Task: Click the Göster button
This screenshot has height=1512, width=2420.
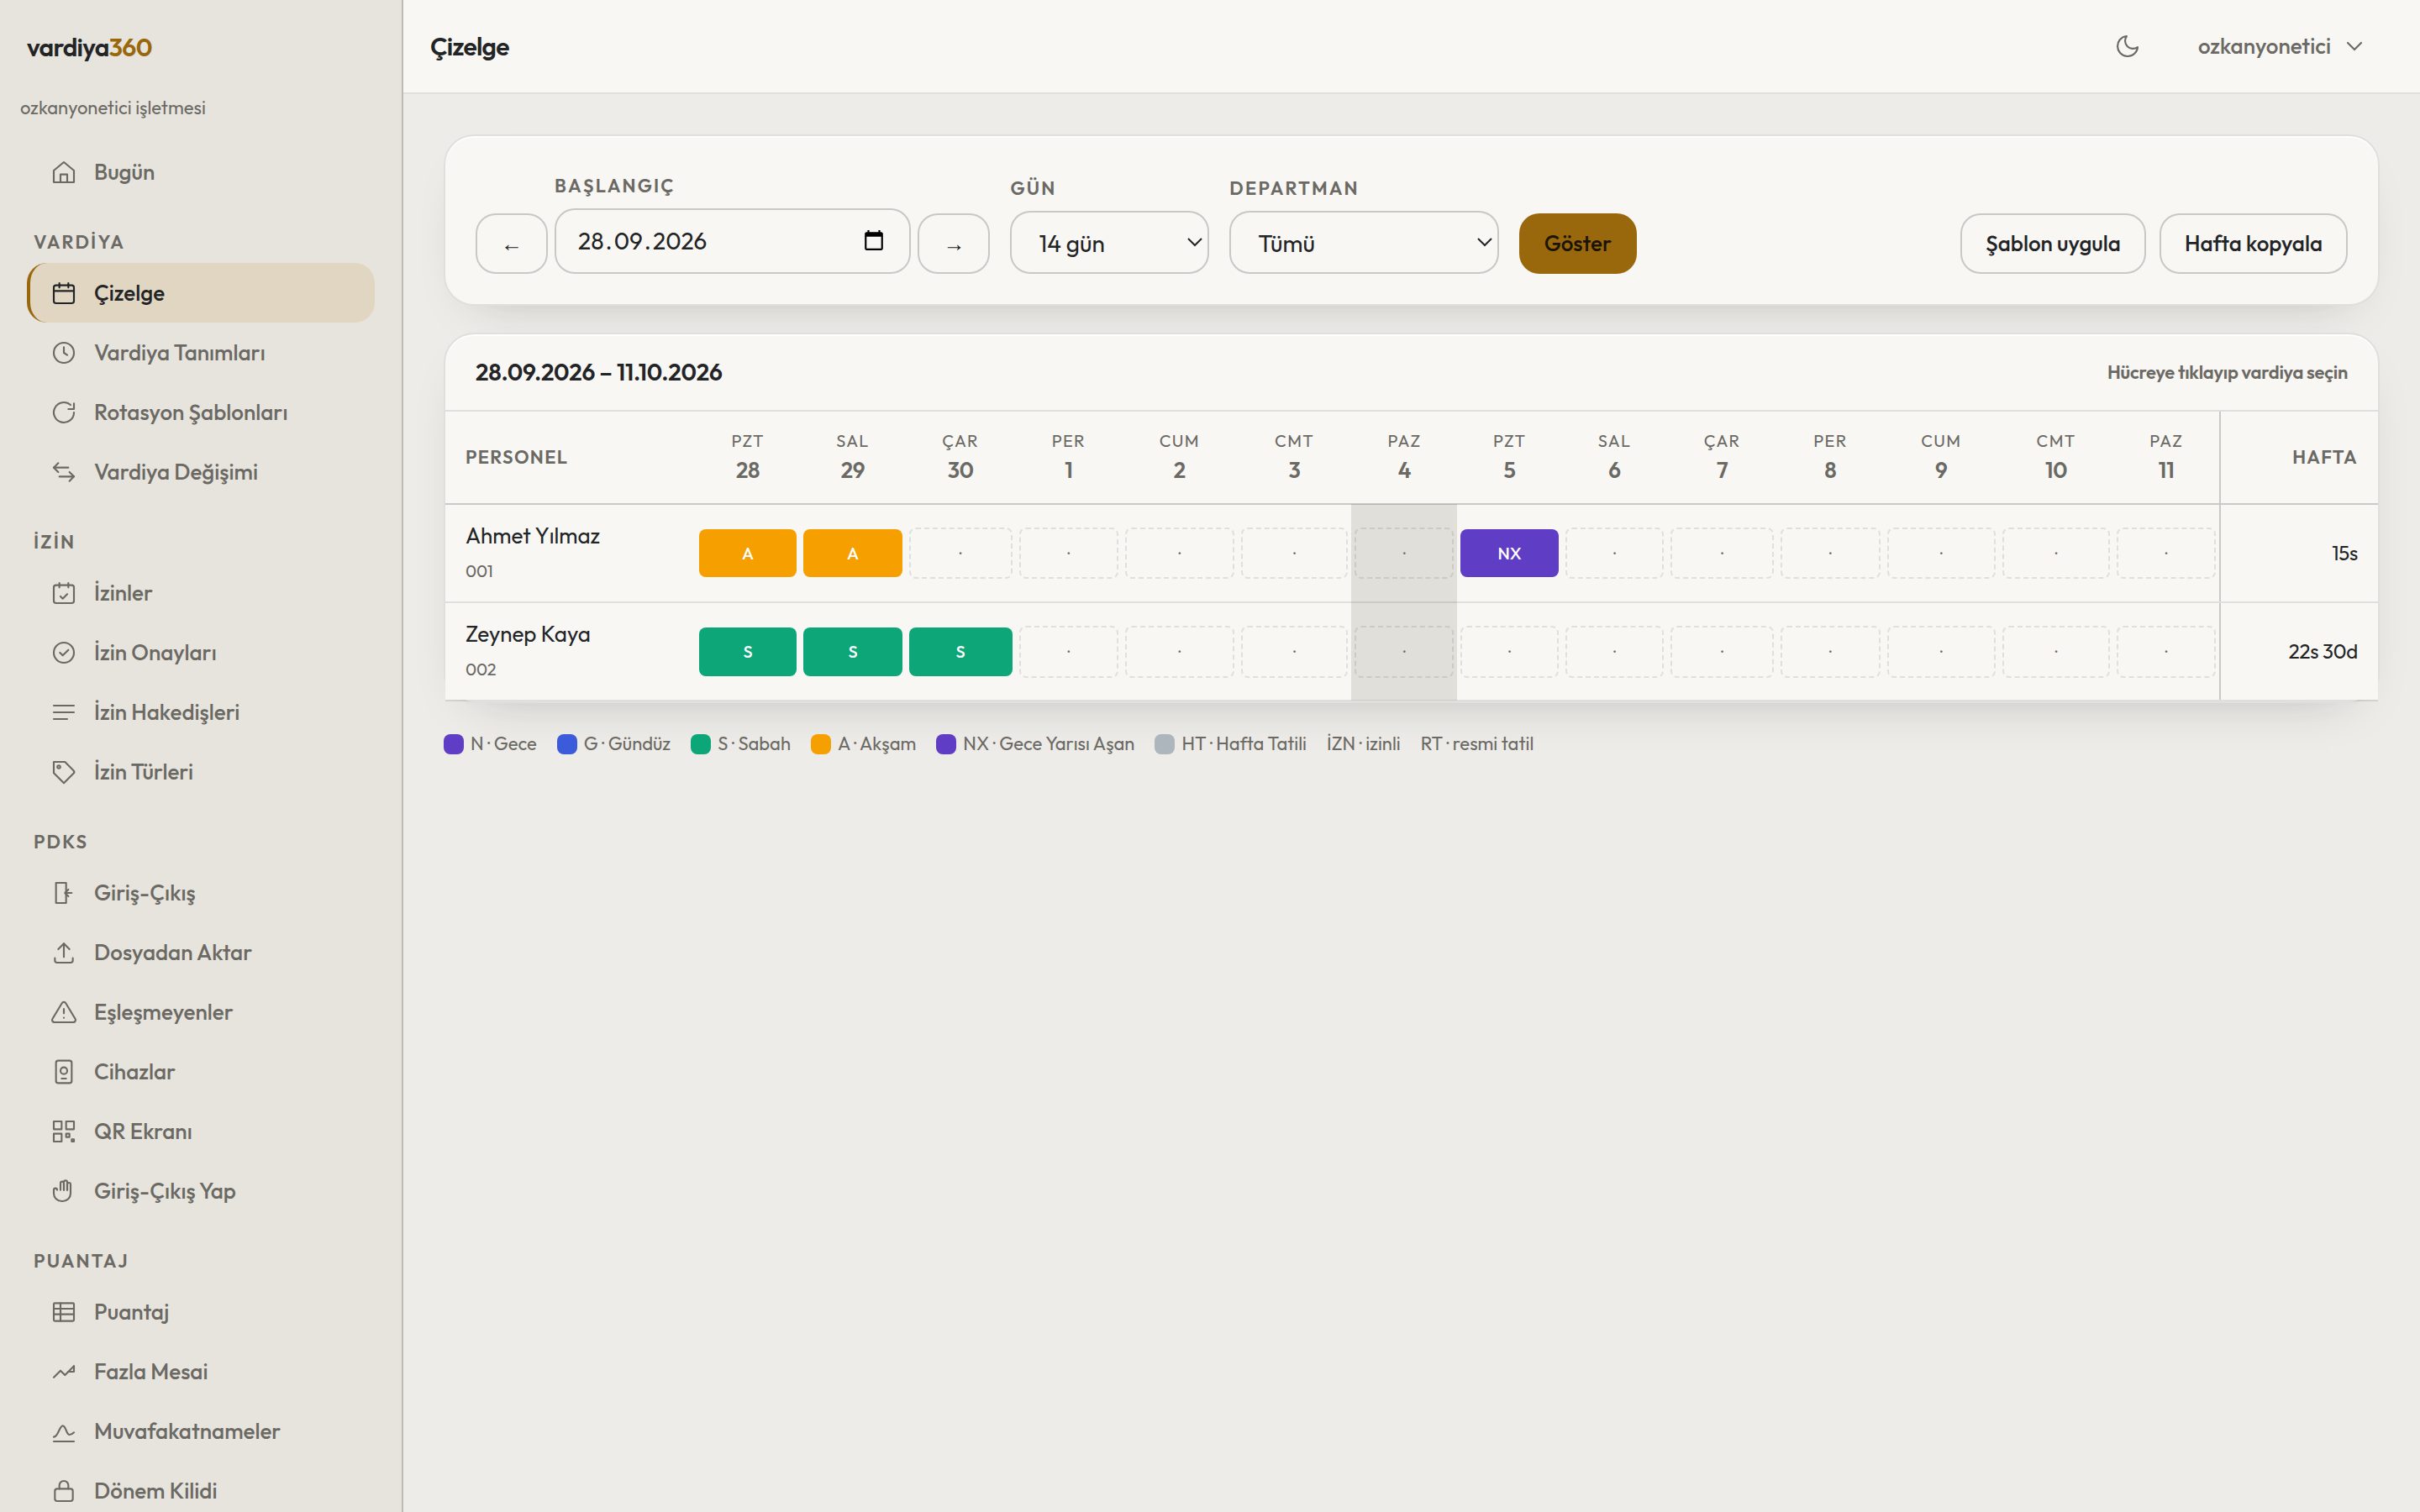Action: coord(1577,243)
